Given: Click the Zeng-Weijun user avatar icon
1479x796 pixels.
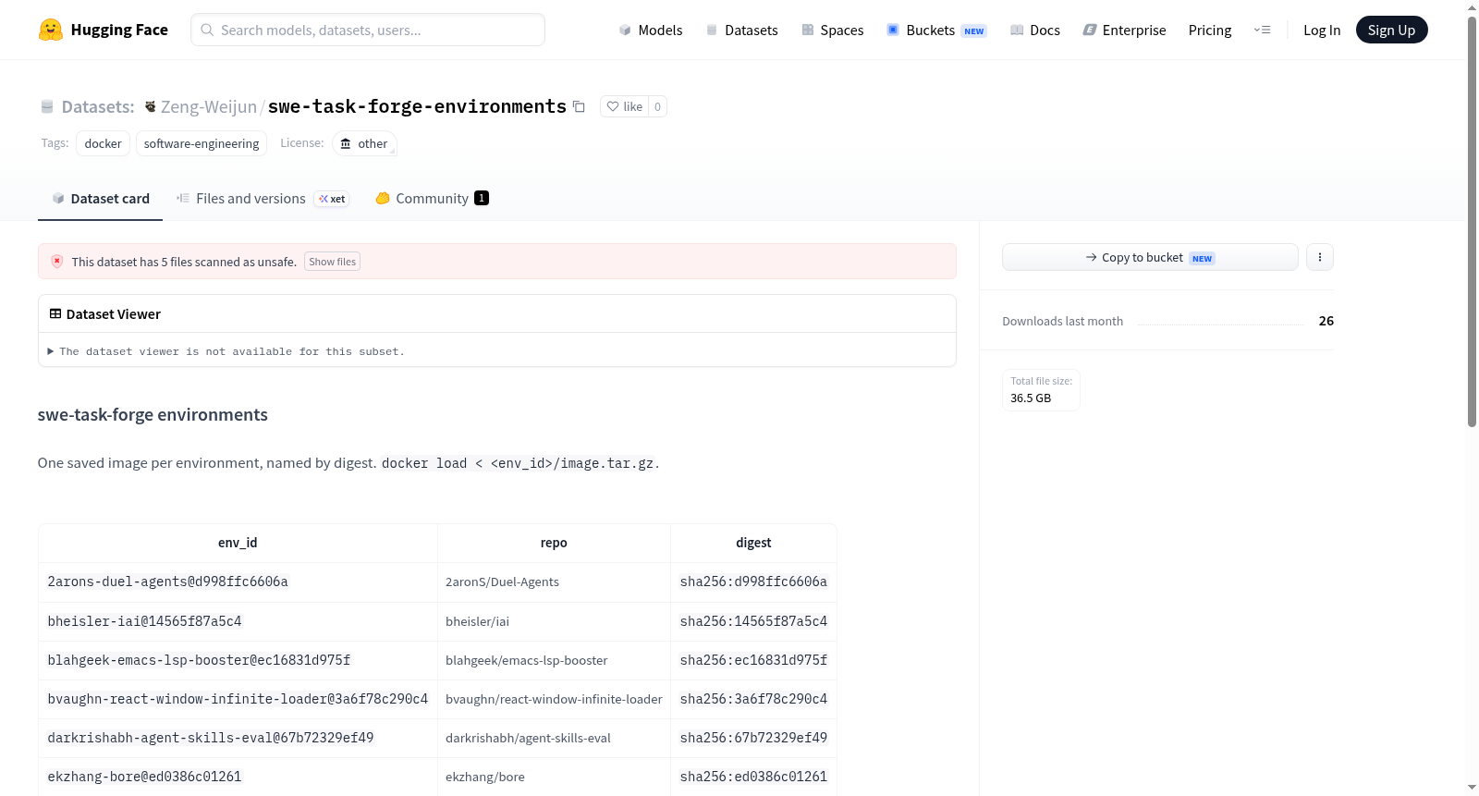Looking at the screenshot, I should tap(151, 106).
